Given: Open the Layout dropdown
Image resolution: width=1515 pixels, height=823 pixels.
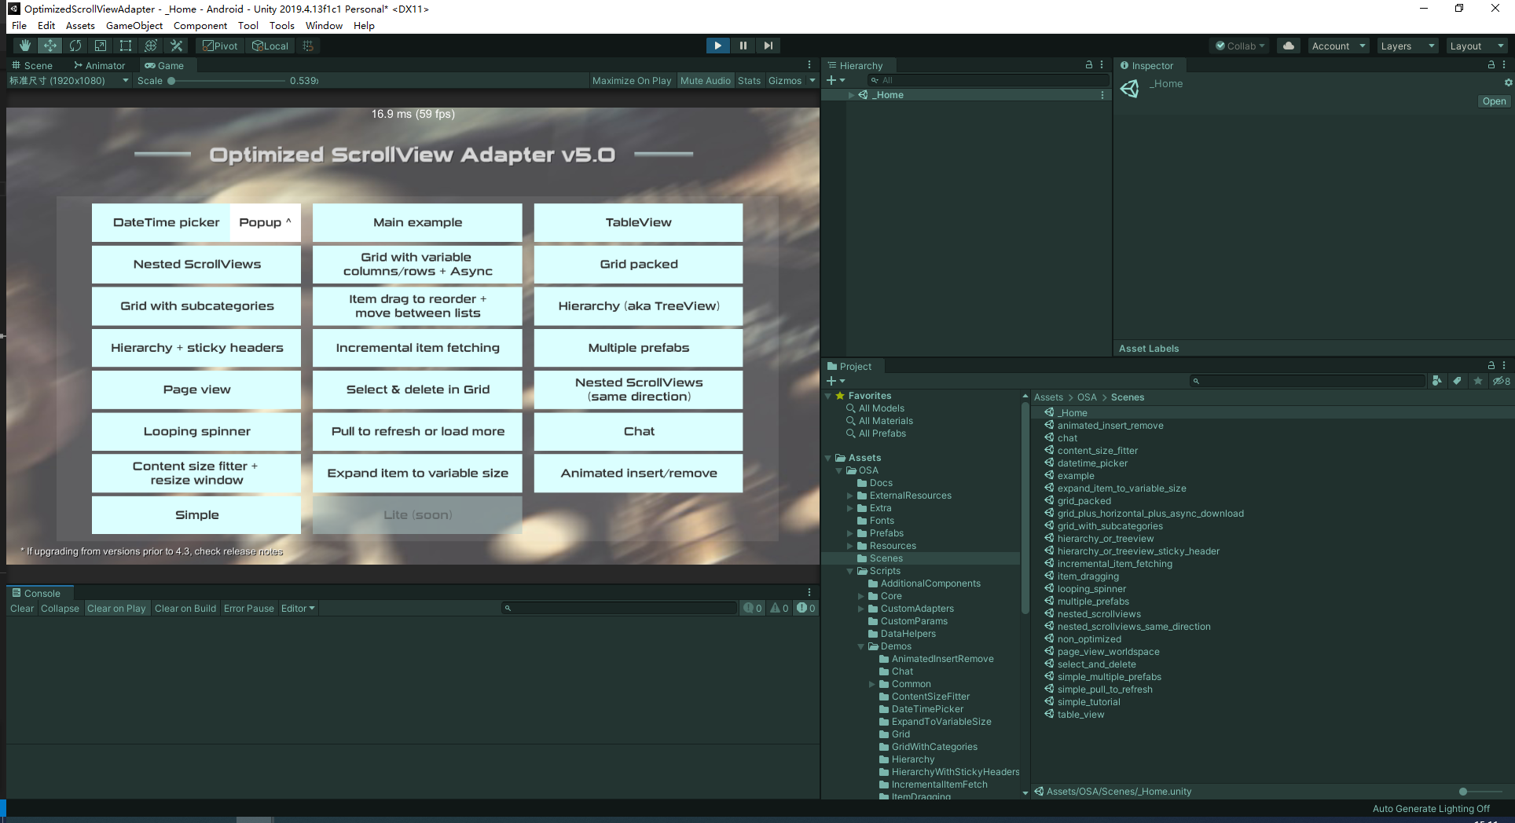Looking at the screenshot, I should tap(1476, 46).
